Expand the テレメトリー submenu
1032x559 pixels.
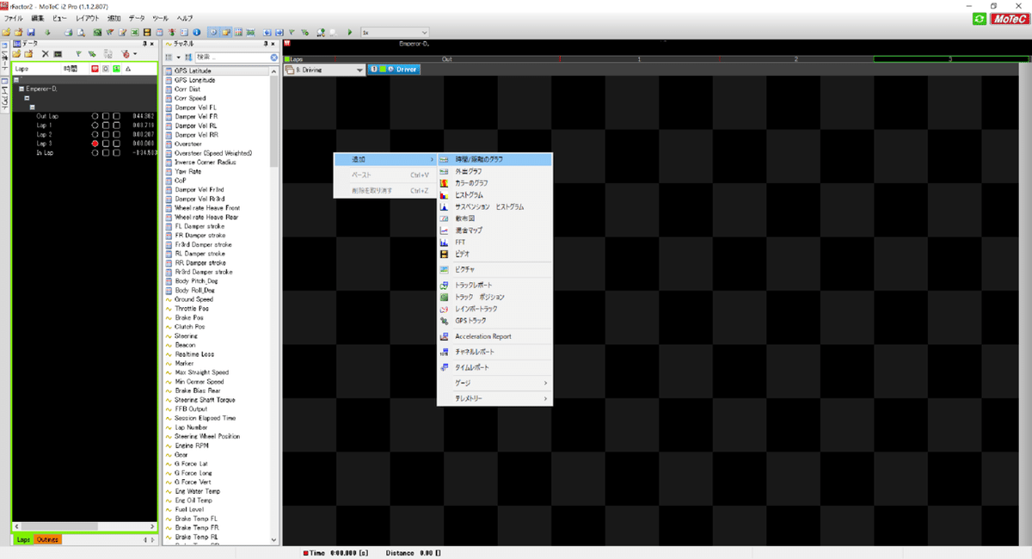pos(494,399)
